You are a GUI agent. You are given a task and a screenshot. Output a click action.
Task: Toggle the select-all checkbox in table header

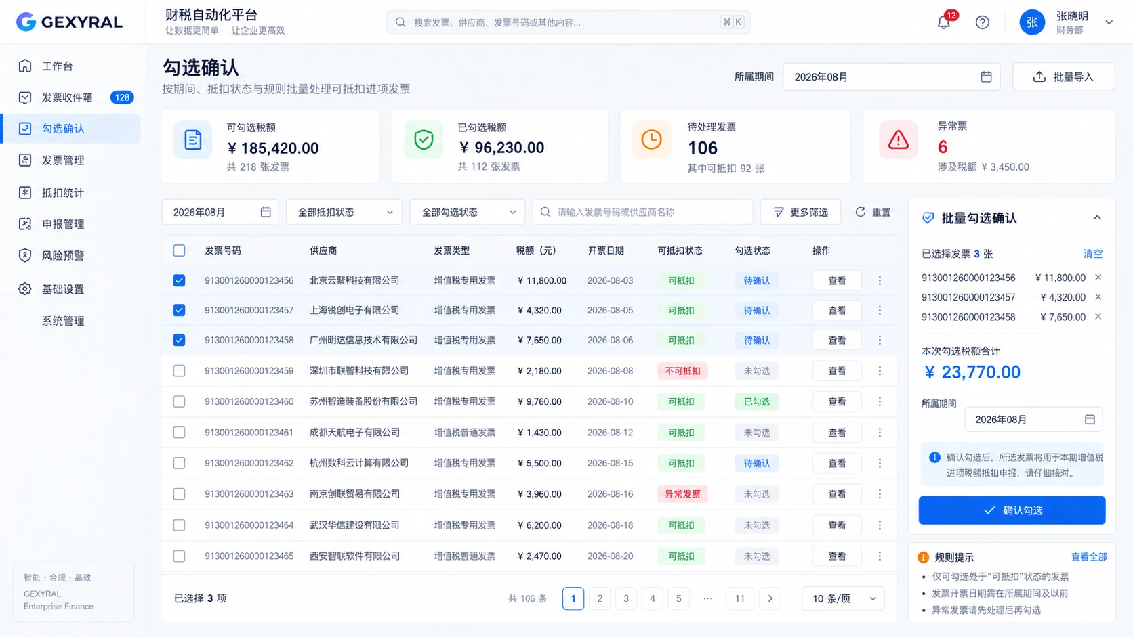[179, 250]
